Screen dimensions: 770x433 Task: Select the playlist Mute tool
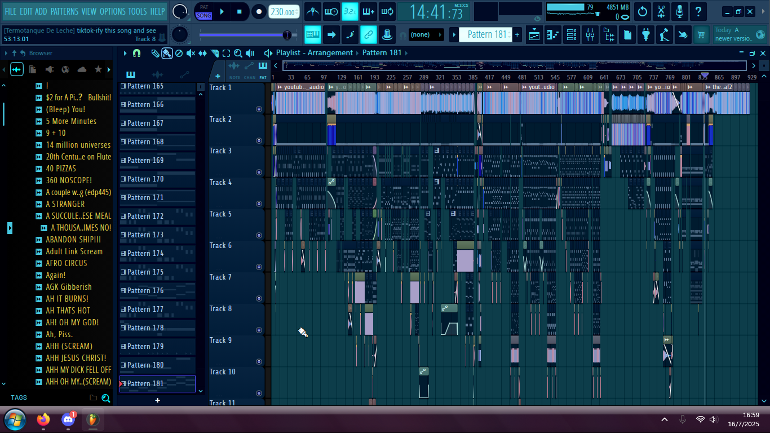click(x=191, y=53)
